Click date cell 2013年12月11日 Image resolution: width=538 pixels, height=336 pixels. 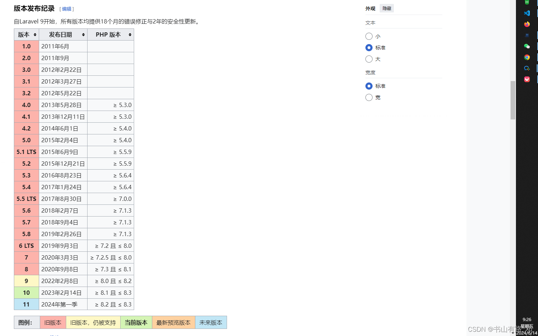tap(63, 117)
